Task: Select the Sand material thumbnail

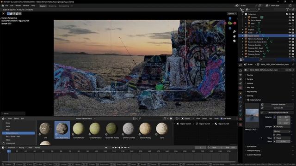Action: (x=162, y=130)
